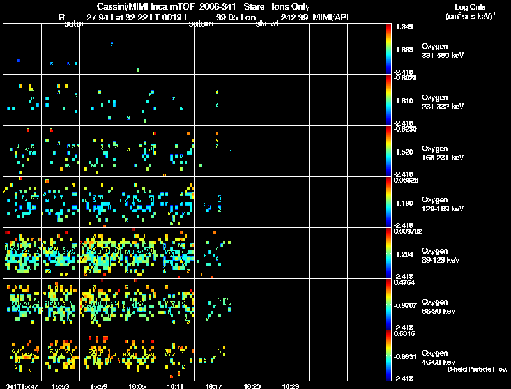Click the -0.9707 color scale value

click(405, 305)
